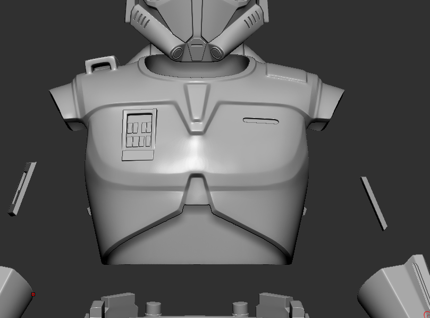Click the right round nozzle on the helmet
Viewport: 430px width, 318px height.
click(216, 53)
